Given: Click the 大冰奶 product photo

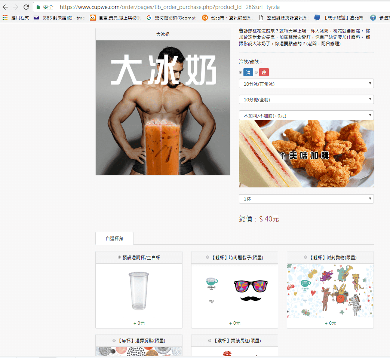Looking at the screenshot, I should pos(163,108).
